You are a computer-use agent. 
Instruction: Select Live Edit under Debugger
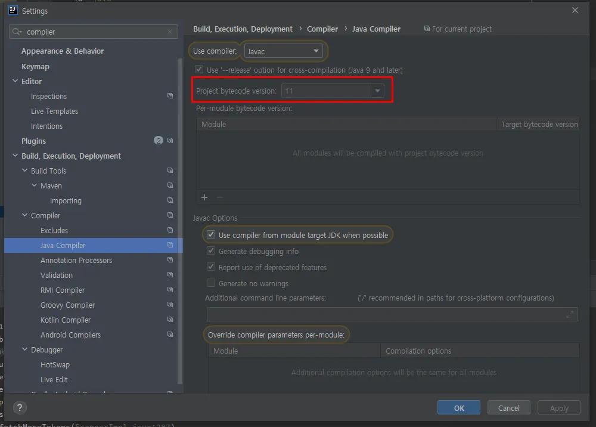point(54,379)
